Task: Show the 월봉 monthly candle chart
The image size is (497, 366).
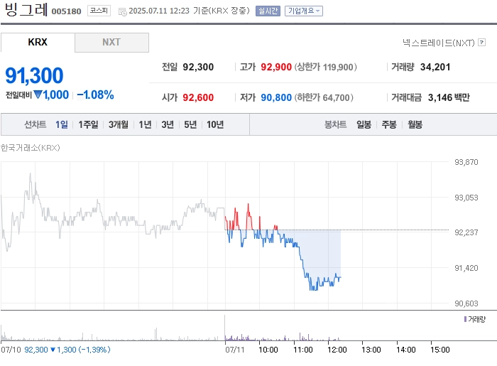Action: coord(415,124)
